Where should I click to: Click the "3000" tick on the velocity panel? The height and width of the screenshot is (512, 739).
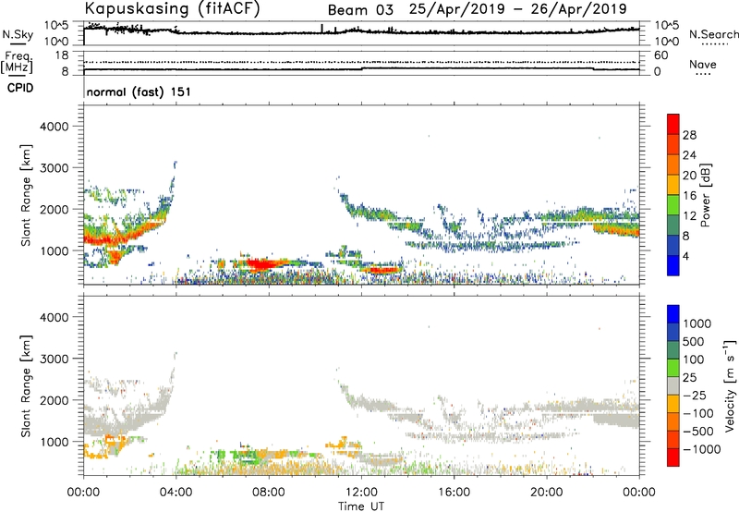pos(55,359)
